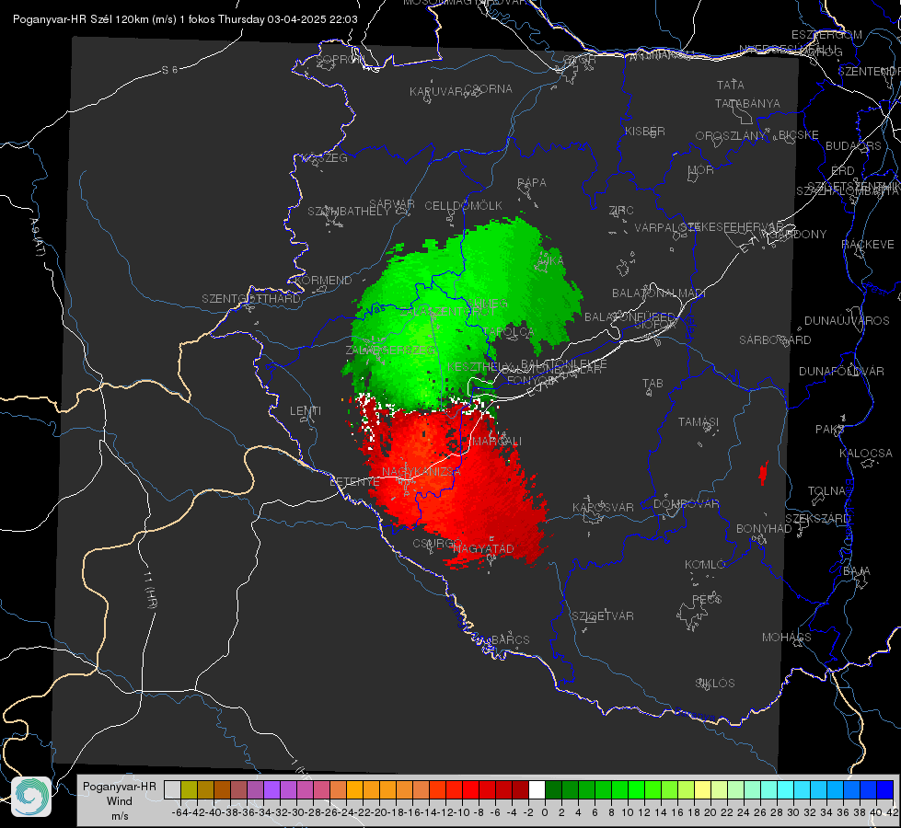Select the SÁRVÁR label
Image resolution: width=901 pixels, height=828 pixels.
pos(392,204)
